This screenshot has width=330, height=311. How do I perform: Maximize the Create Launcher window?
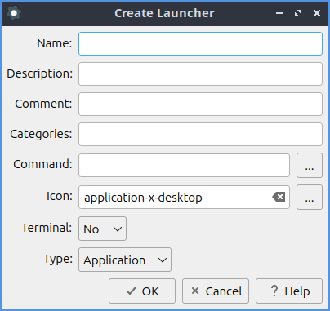(x=298, y=13)
